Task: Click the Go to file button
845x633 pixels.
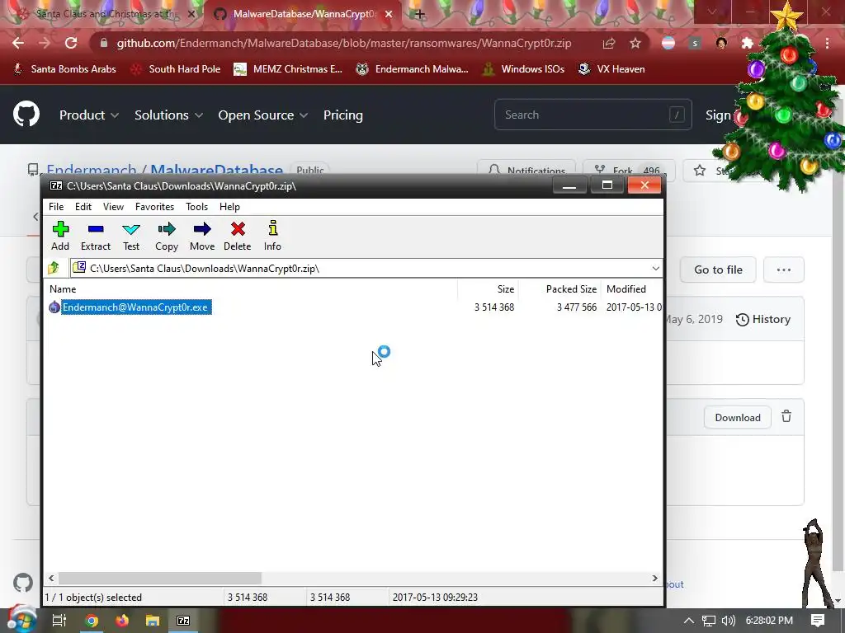Action: [x=718, y=270]
